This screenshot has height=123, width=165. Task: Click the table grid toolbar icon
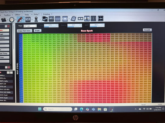coord(93,19)
